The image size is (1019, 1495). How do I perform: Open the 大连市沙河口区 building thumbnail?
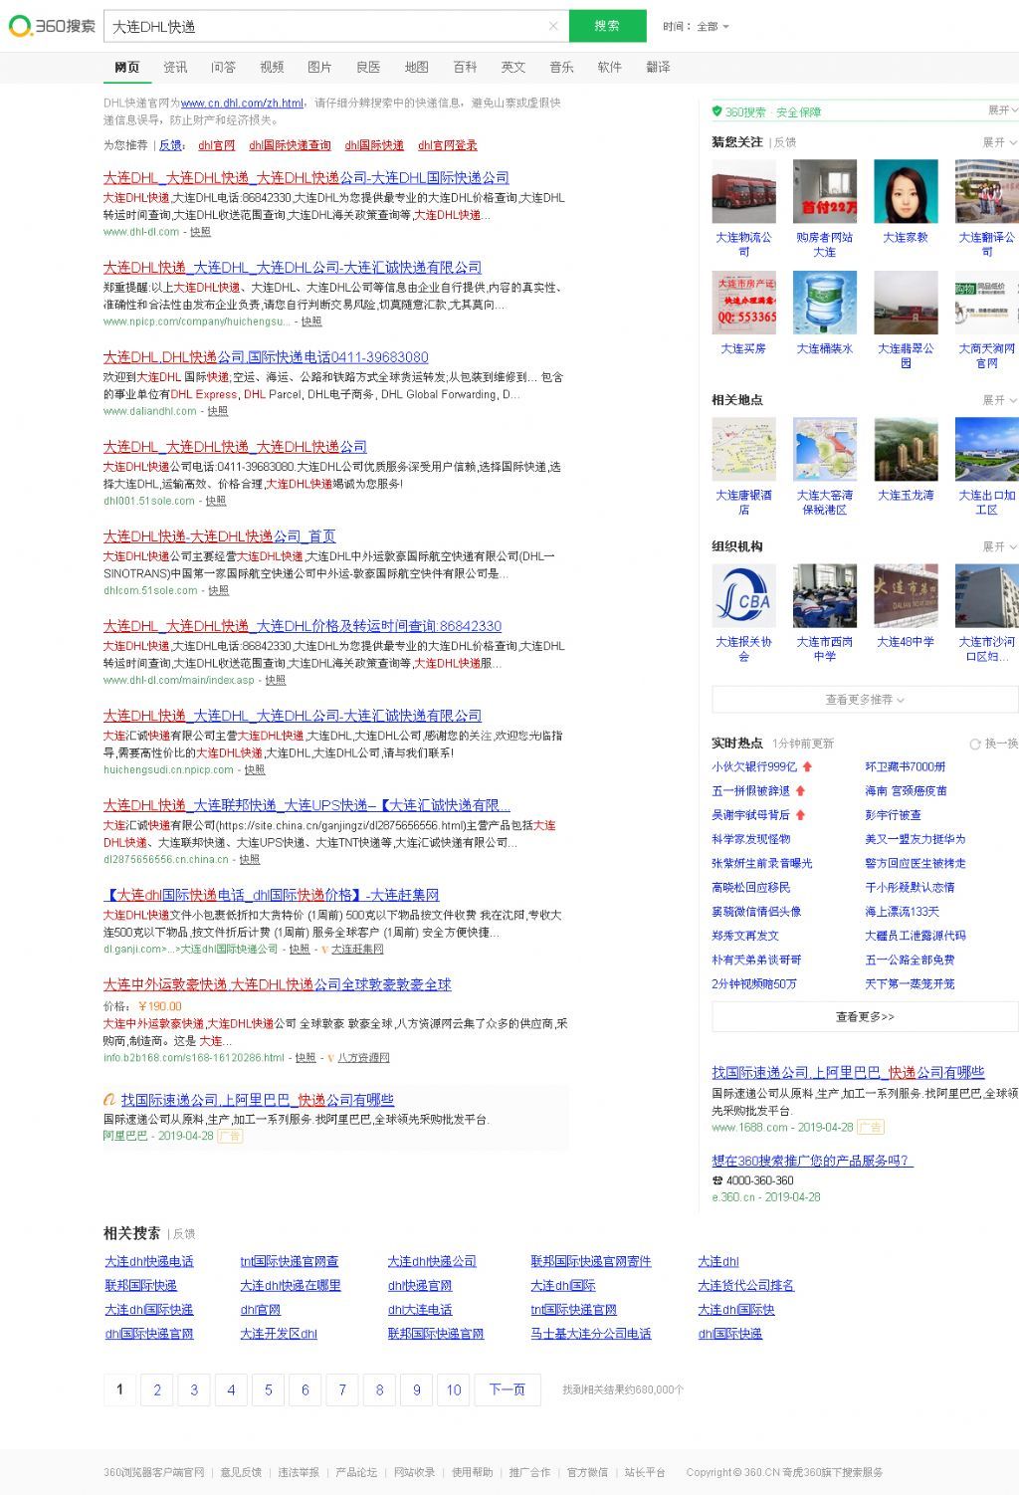(x=986, y=596)
